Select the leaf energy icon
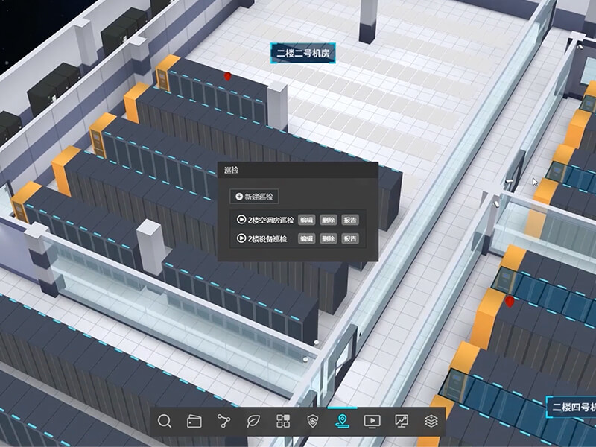 (x=253, y=421)
